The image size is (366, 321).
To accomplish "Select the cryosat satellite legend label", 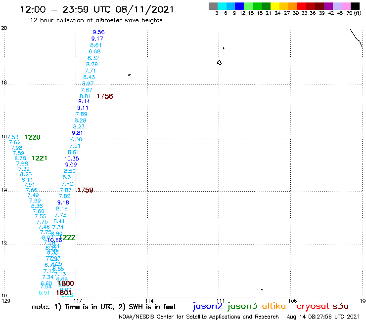I will 313,306.
